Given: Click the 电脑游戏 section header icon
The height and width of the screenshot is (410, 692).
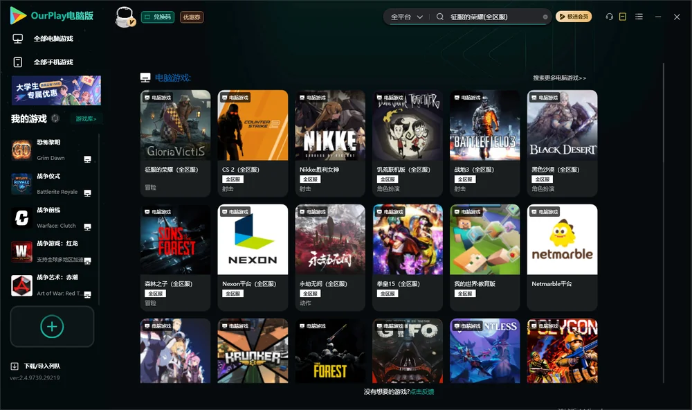Looking at the screenshot, I should pos(145,78).
